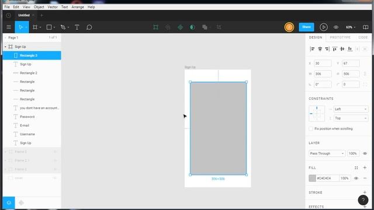Select the Rectangle 2 layer

[x=32, y=73]
